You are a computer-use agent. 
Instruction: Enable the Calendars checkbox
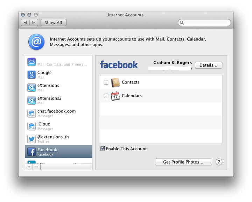coord(106,96)
